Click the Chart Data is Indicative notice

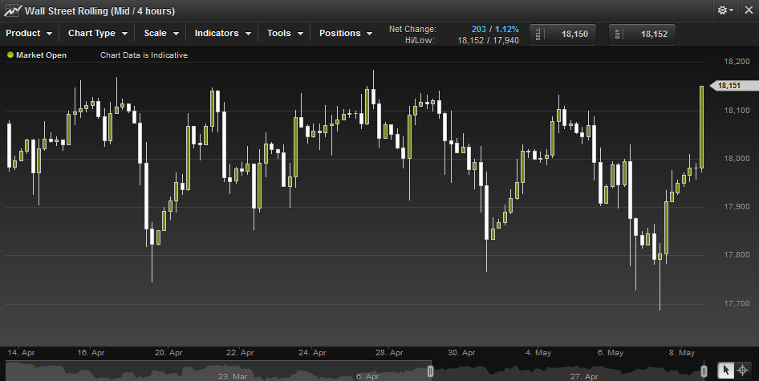(x=144, y=55)
